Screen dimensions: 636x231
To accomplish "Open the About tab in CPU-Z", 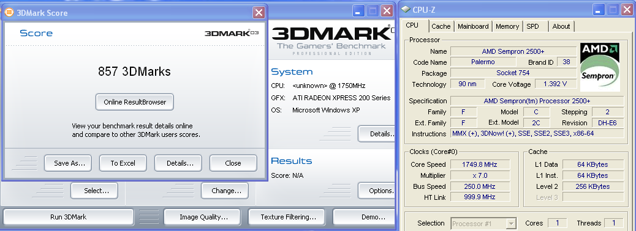I will coord(561,26).
